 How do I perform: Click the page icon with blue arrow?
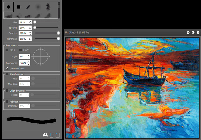[x=51, y=135]
